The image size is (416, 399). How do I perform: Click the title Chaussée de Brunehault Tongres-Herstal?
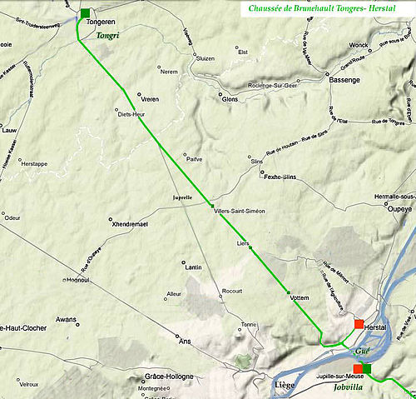pos(322,8)
